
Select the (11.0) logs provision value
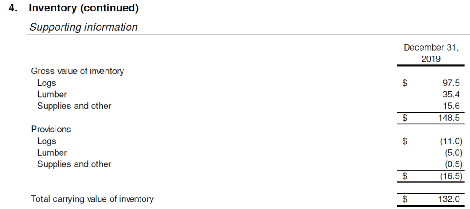click(451, 141)
